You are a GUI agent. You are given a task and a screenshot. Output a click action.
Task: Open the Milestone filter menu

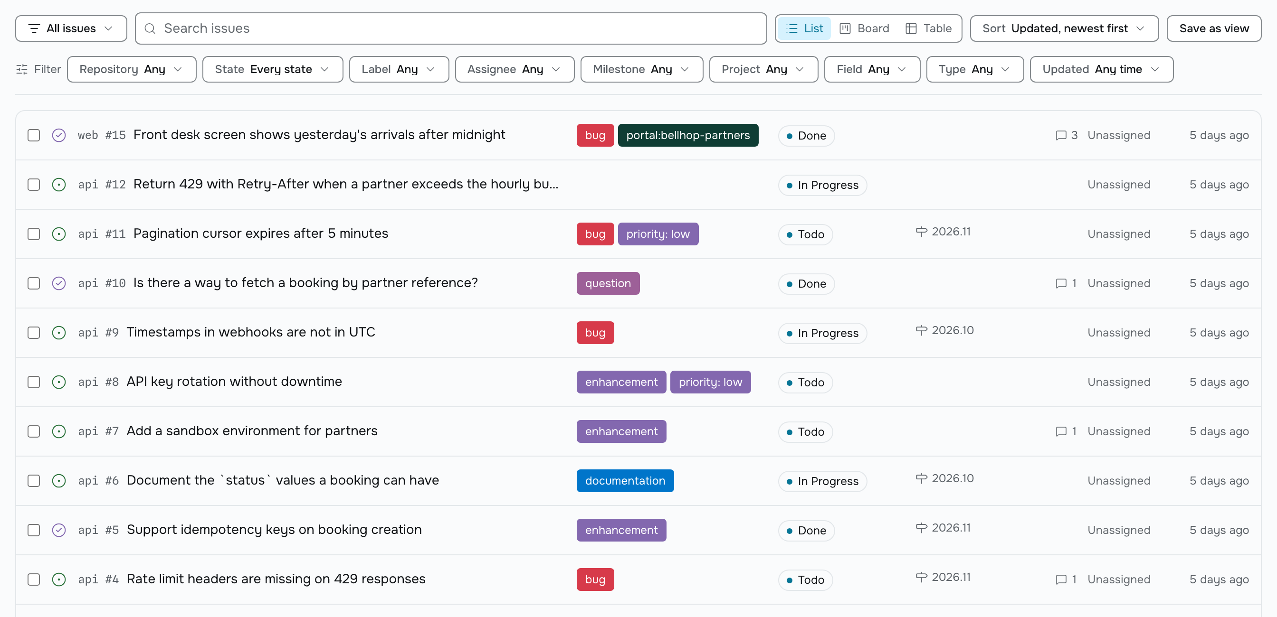click(x=641, y=69)
